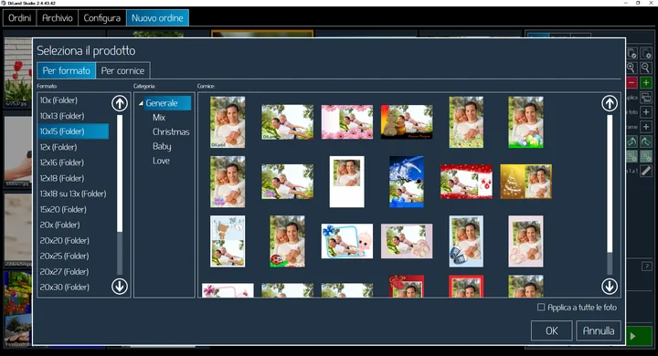Screen dimensions: 658x356
Task: Click the zoom in magnifier in background panel
Action: (x=631, y=68)
